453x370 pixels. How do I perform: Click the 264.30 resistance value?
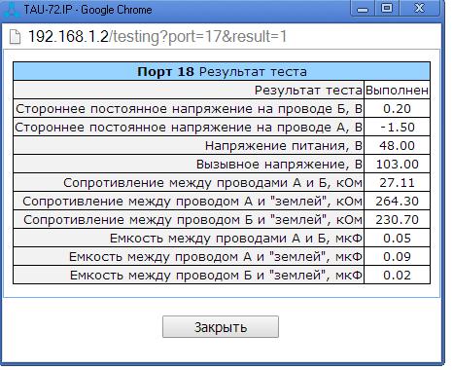click(x=397, y=201)
